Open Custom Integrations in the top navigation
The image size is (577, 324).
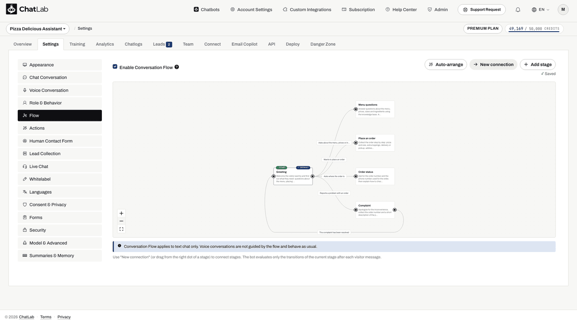(307, 10)
